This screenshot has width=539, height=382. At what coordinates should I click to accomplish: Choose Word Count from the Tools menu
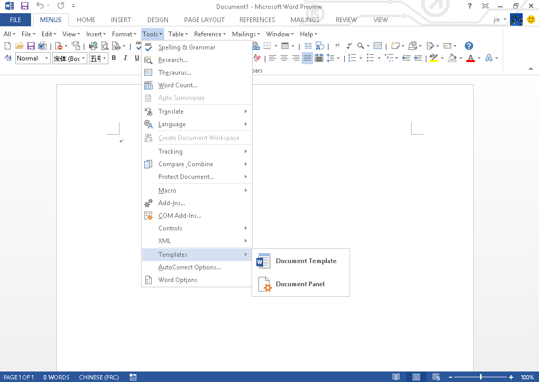click(x=178, y=85)
